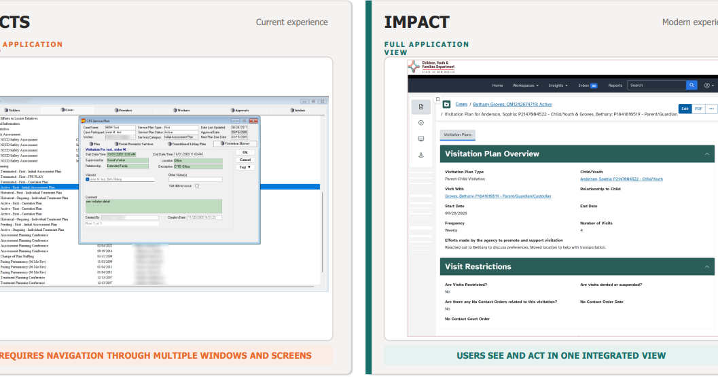718x377 pixels.
Task: Select the Efforts to Locate Relatives row
Action: 19,118
